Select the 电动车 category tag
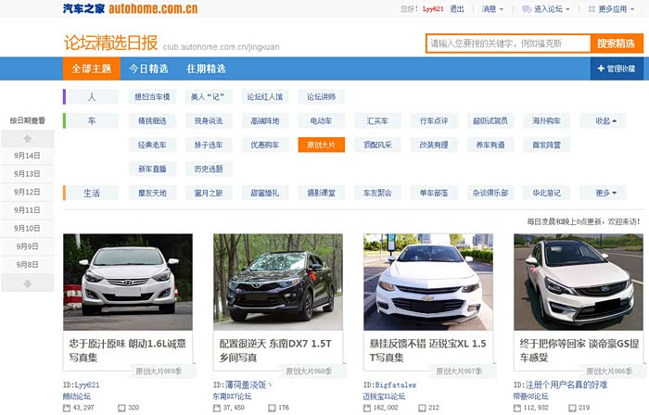 tap(321, 120)
